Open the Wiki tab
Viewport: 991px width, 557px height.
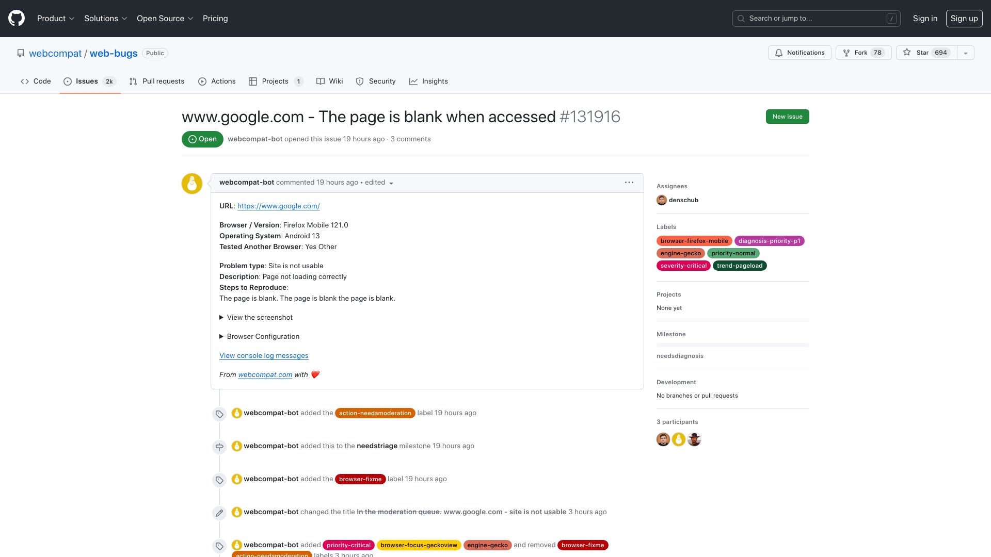pos(329,81)
